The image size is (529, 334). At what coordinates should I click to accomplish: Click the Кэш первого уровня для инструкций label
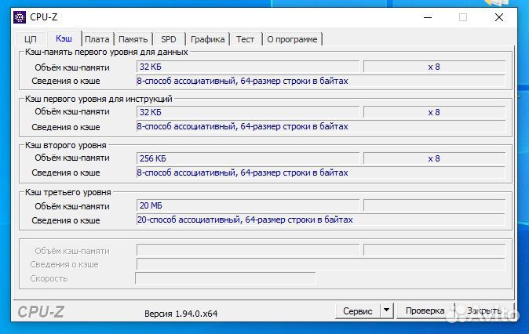click(x=99, y=99)
